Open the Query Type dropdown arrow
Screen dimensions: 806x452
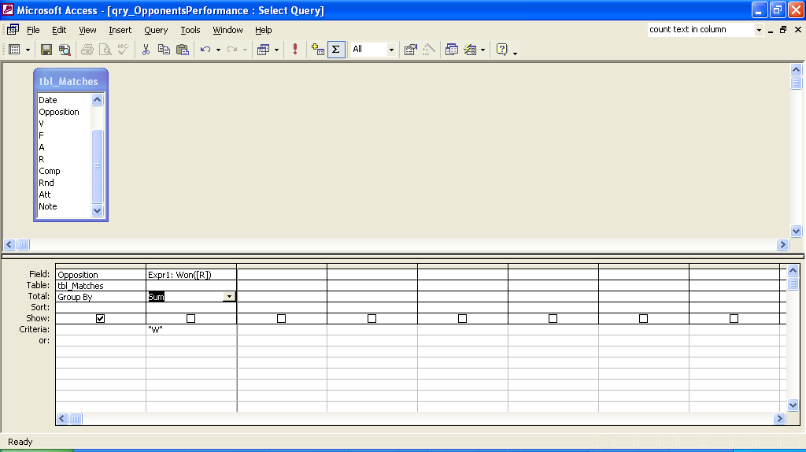[276, 50]
